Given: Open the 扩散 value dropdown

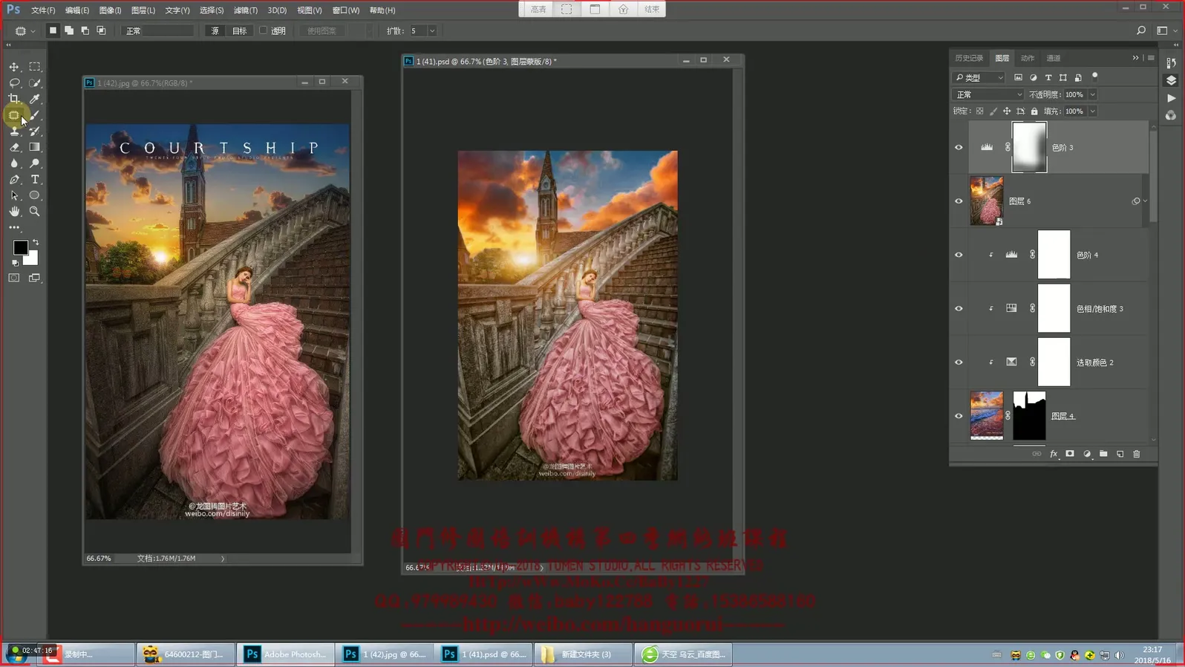Looking at the screenshot, I should 432,31.
